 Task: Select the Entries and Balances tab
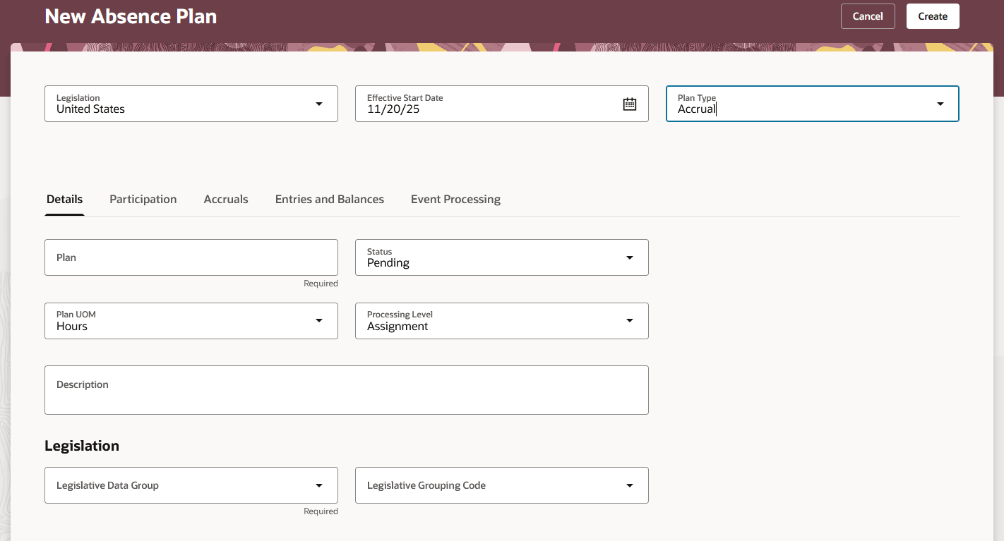[x=329, y=199]
